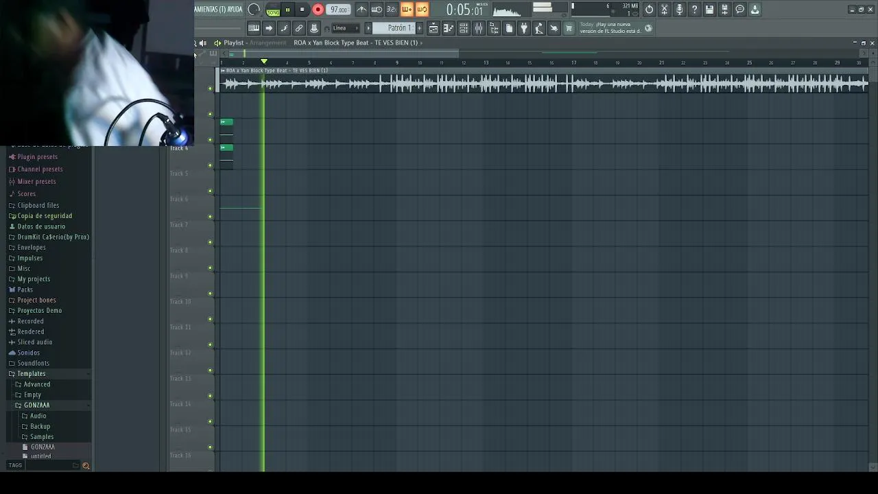Open the Línea snap dropdown
The image size is (878, 494).
[346, 28]
